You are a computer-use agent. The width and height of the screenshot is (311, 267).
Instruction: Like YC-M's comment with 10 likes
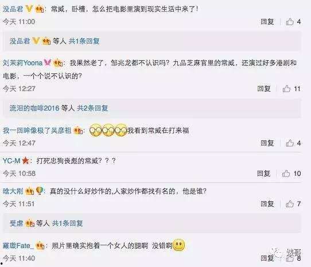pyautogui.click(x=286, y=174)
